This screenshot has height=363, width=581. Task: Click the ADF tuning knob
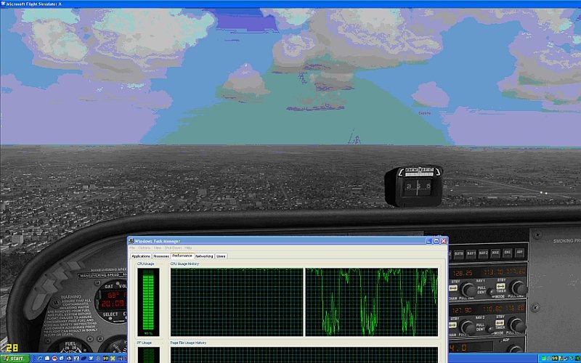[x=516, y=349]
